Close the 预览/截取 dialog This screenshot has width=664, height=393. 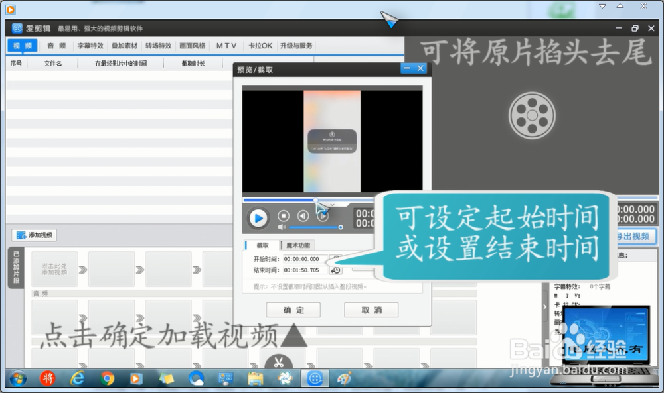pos(420,68)
